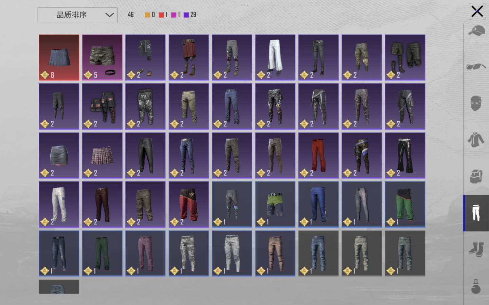
Task: Select the red pants in third row
Action: (x=319, y=155)
